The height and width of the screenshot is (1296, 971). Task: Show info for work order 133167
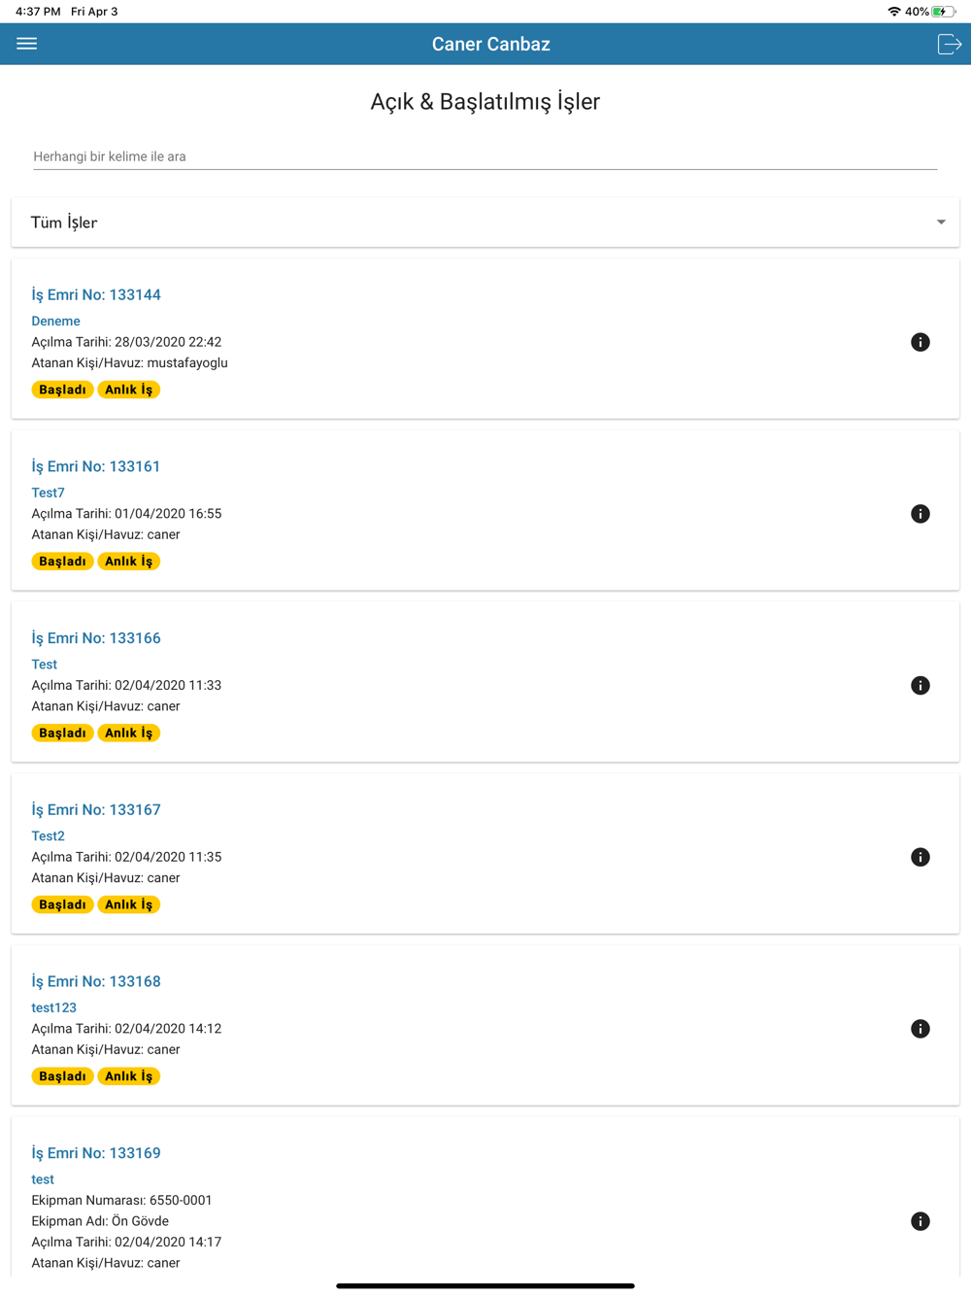click(x=921, y=857)
